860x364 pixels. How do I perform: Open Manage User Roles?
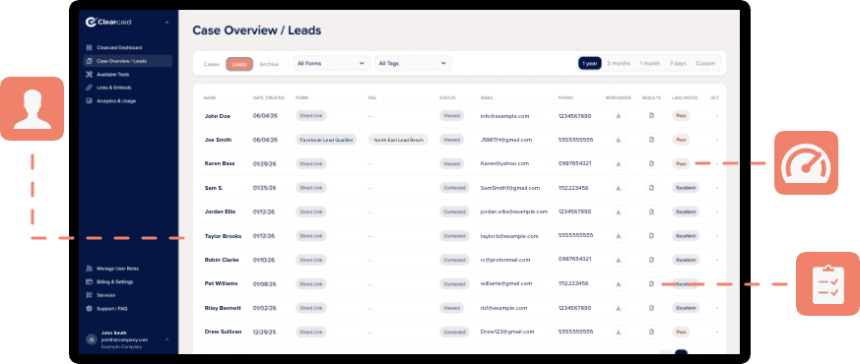click(113, 269)
